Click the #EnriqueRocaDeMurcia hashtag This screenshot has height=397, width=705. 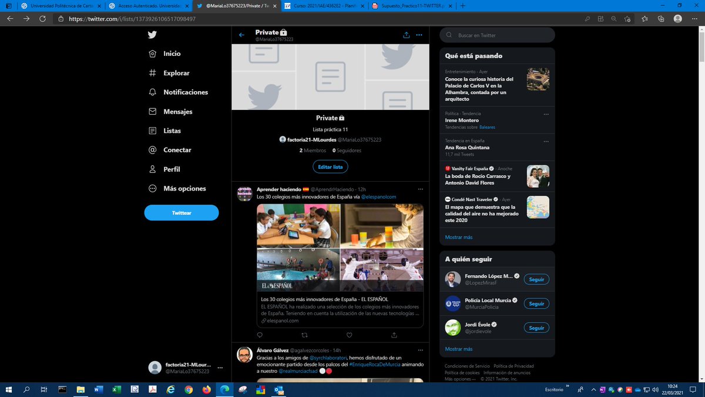(x=374, y=365)
